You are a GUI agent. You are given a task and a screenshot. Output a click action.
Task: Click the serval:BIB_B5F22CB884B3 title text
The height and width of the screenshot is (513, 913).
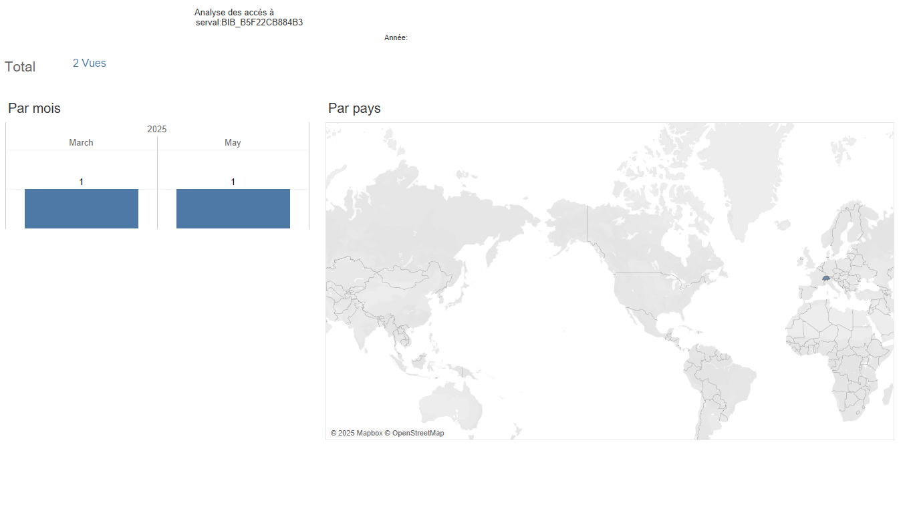tap(249, 23)
